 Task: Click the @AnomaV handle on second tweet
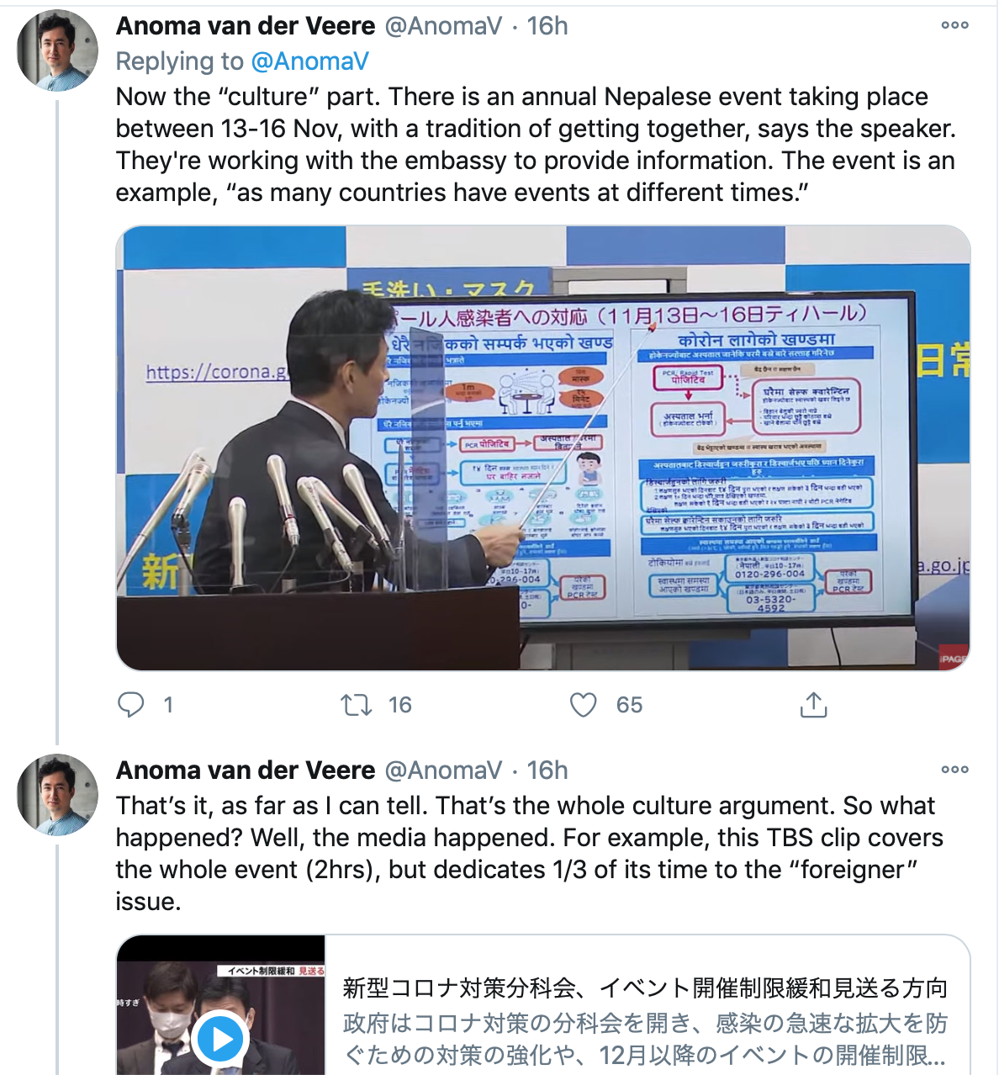(x=443, y=771)
